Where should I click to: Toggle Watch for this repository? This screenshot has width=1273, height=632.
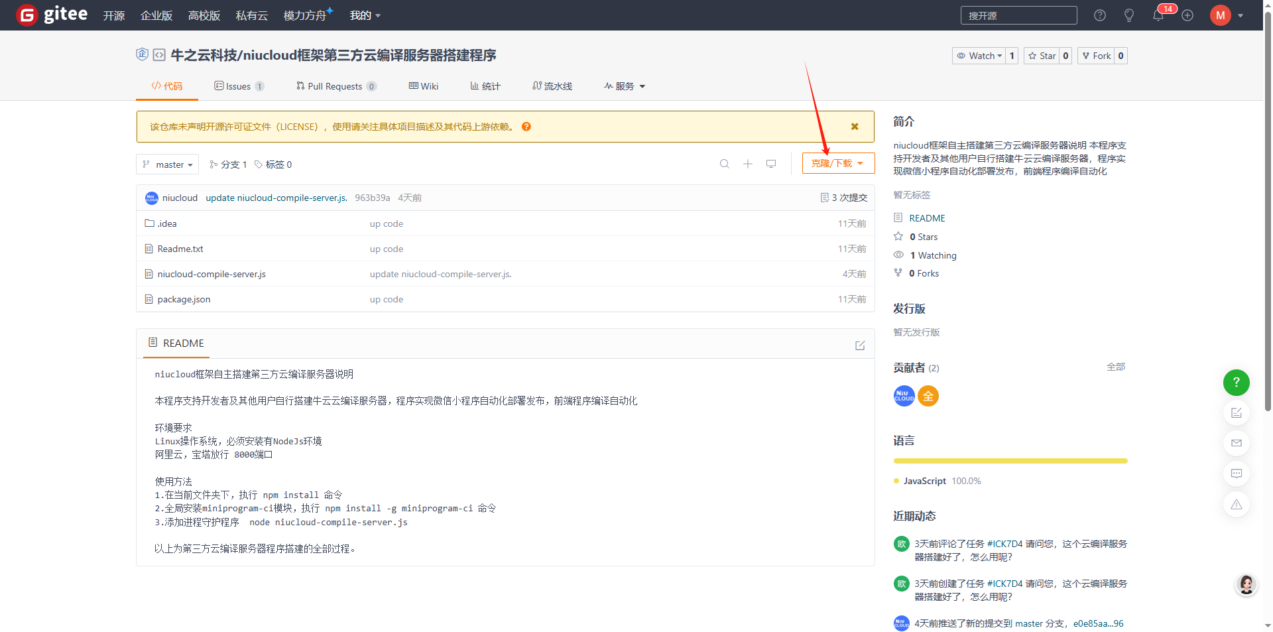pos(979,56)
